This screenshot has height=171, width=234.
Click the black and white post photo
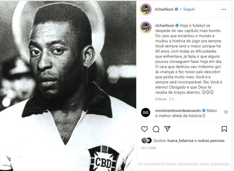coord(68,86)
